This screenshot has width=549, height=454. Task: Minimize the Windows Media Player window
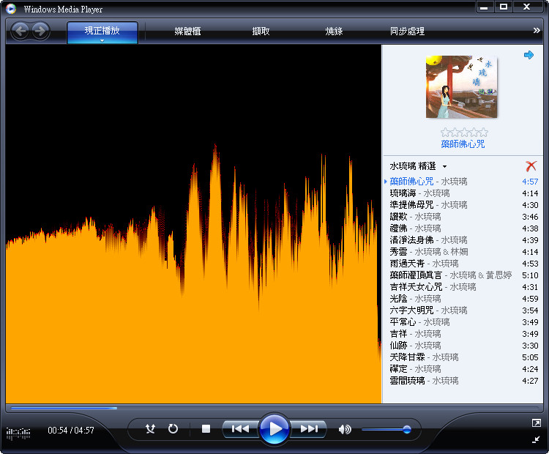coord(485,7)
